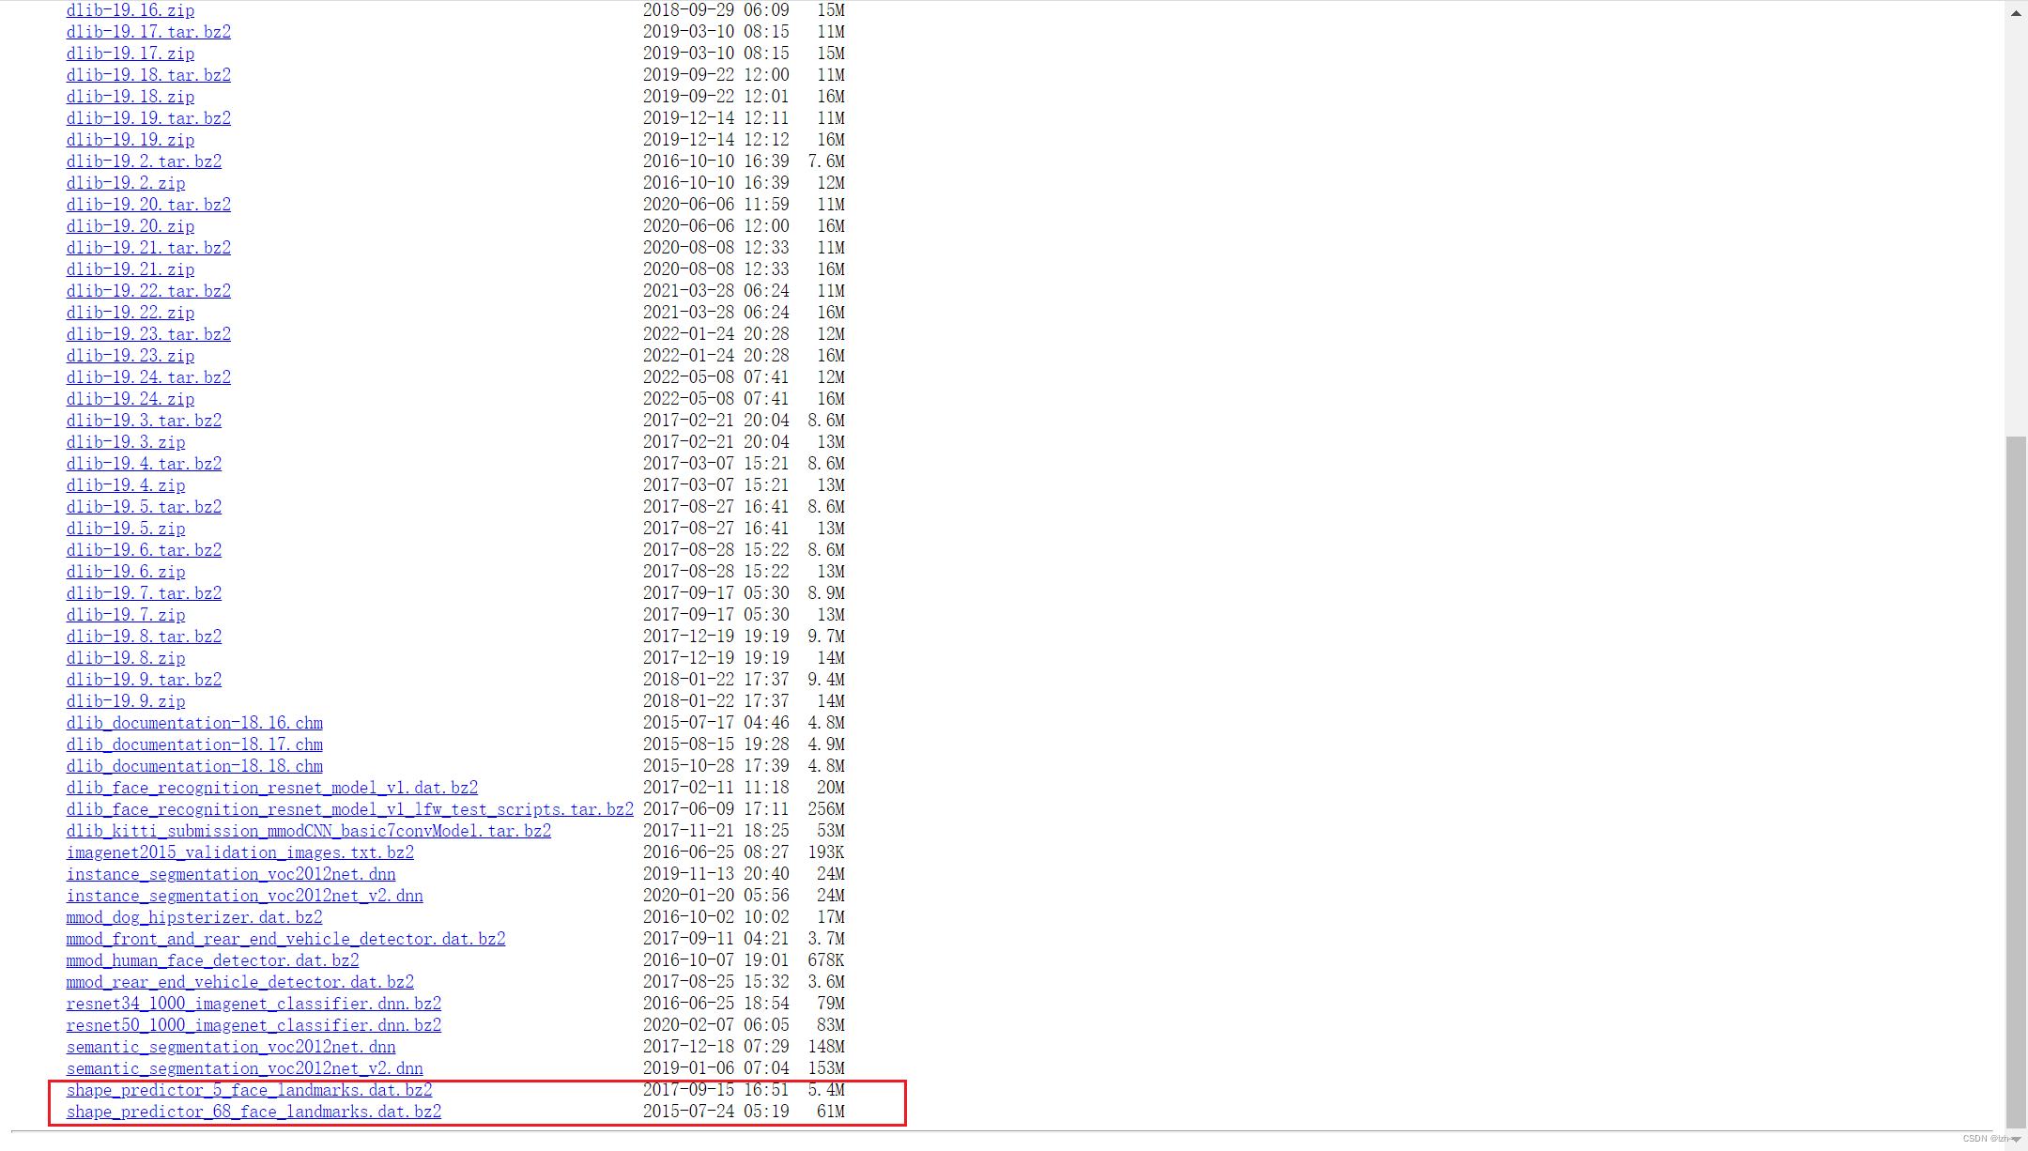Image resolution: width=2028 pixels, height=1151 pixels.
Task: Open semantic_segmentation_voc2012net_v2.dnn link
Action: point(245,1068)
